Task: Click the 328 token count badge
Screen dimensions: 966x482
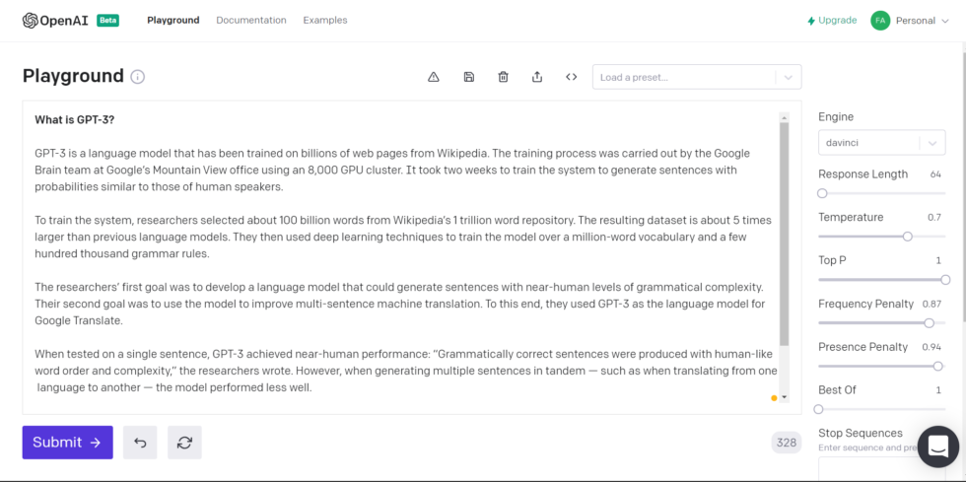Action: tap(787, 443)
